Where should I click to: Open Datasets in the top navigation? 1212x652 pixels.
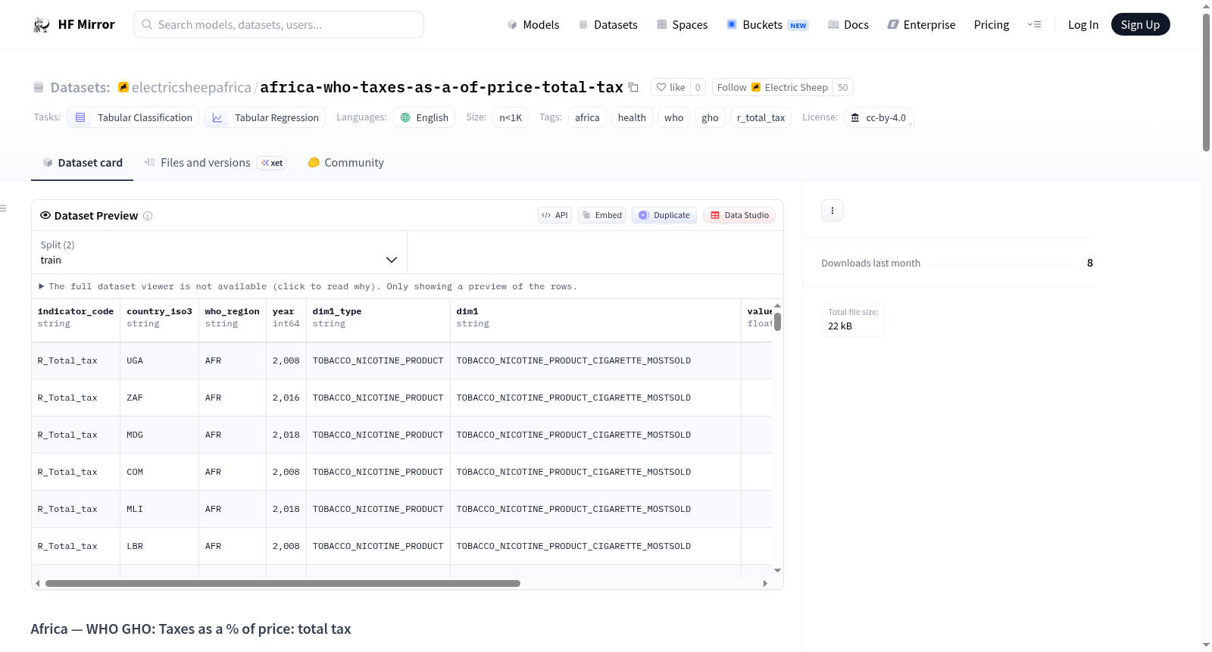[608, 25]
